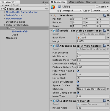Toggle the Hierarchy panel lock icon
Viewport: 110px width, 111px height.
(43, 2)
